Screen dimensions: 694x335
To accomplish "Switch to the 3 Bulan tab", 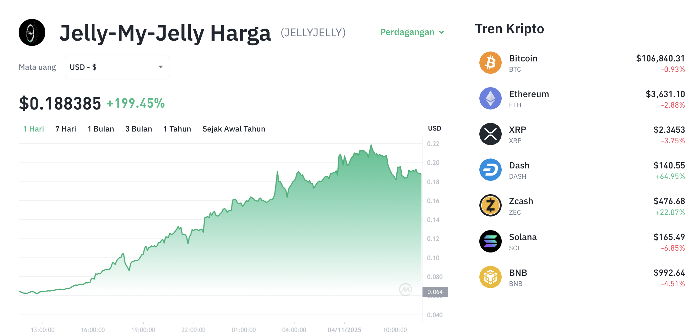I will click(139, 129).
